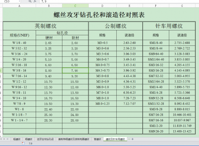Click the 7.9 value in status bar

(30, 144)
